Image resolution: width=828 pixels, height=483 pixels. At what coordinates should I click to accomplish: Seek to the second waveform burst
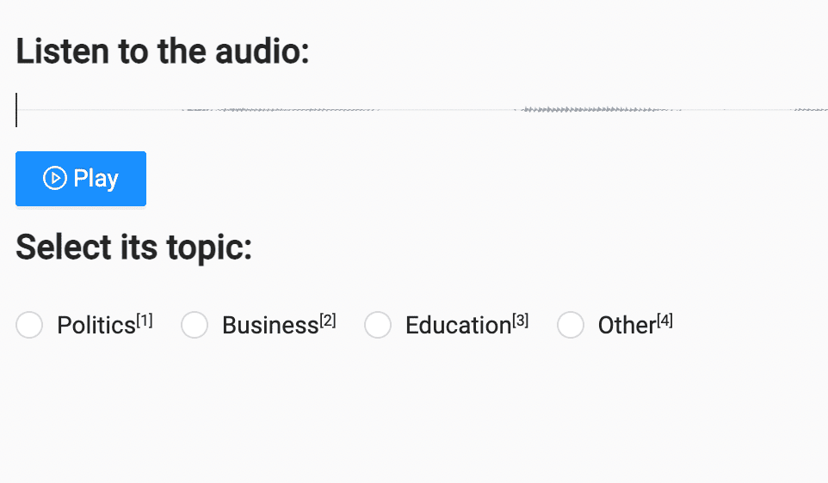pyautogui.click(x=598, y=110)
